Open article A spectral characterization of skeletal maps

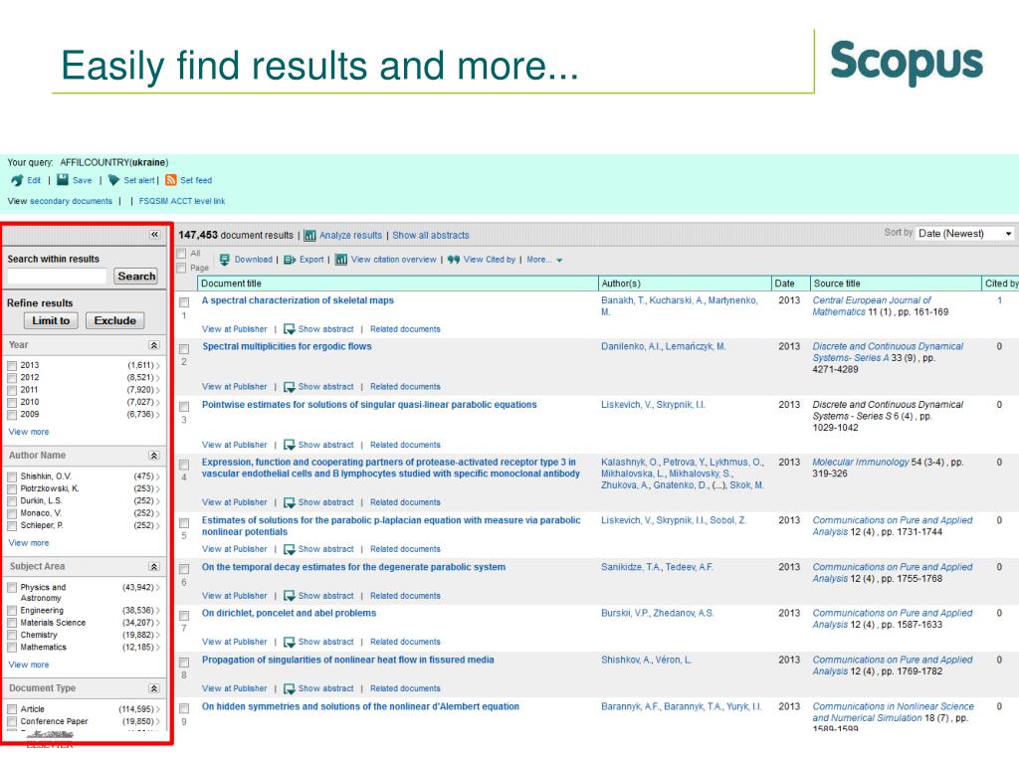(x=298, y=300)
